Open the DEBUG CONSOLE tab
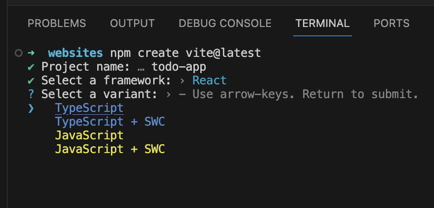 coord(225,24)
